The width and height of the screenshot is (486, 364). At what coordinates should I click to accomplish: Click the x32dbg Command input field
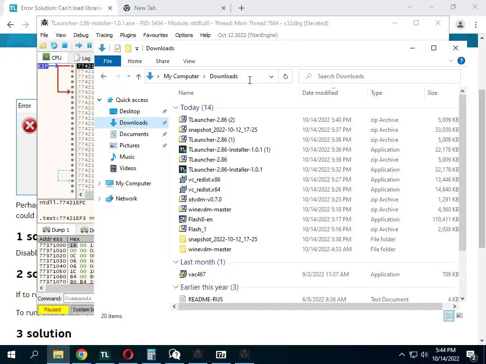pyautogui.click(x=78, y=299)
